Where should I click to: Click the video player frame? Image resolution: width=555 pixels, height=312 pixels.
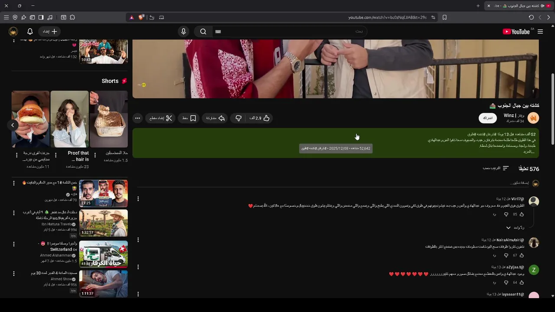click(336, 68)
